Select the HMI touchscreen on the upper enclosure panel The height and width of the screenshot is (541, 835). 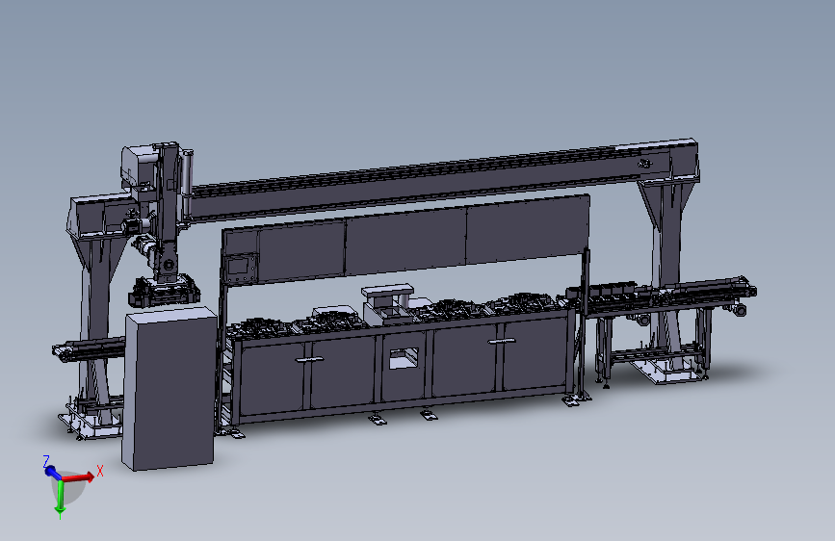pos(239,265)
